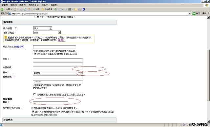Screen dimensions: 210x127
Task: Open the View (檢視) menu
Action: [23, 5]
